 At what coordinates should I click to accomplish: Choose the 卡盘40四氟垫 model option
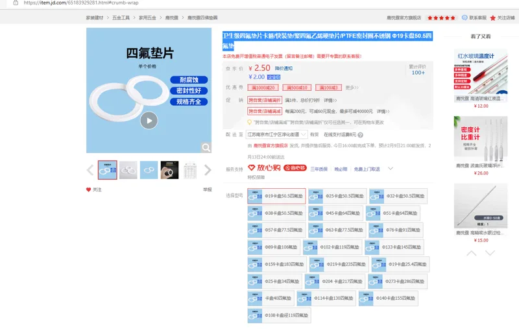click(271, 299)
